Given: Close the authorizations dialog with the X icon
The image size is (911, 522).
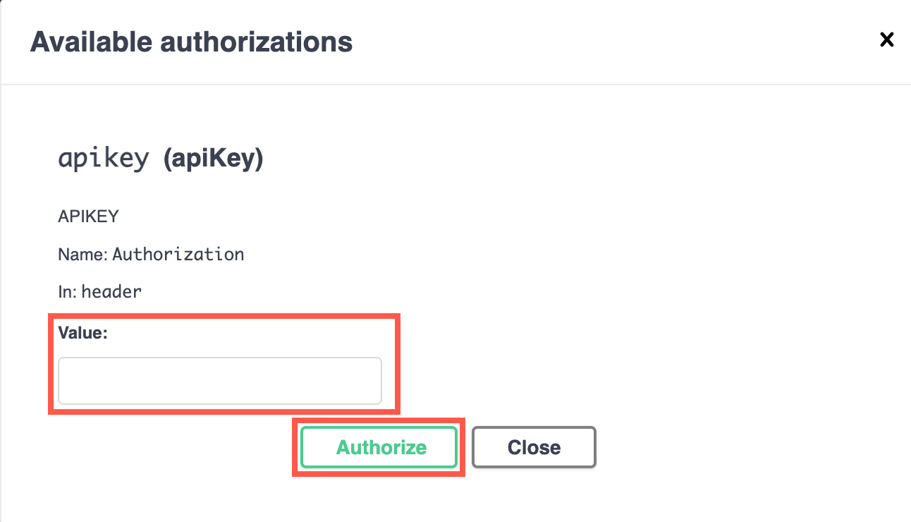Looking at the screenshot, I should pos(886,40).
